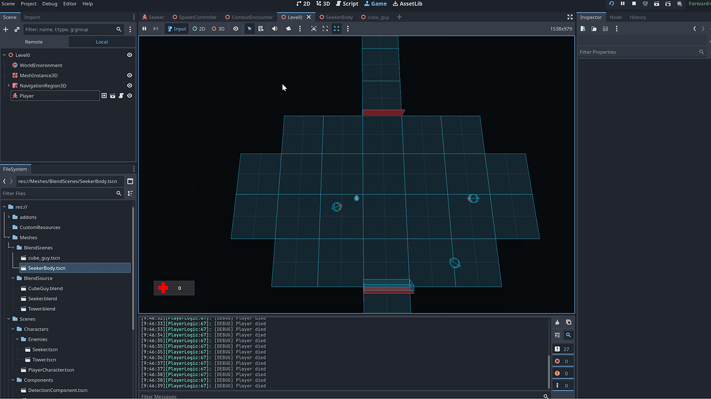Image resolution: width=711 pixels, height=399 pixels.
Task: Click the list select tool icon
Action: [261, 28]
